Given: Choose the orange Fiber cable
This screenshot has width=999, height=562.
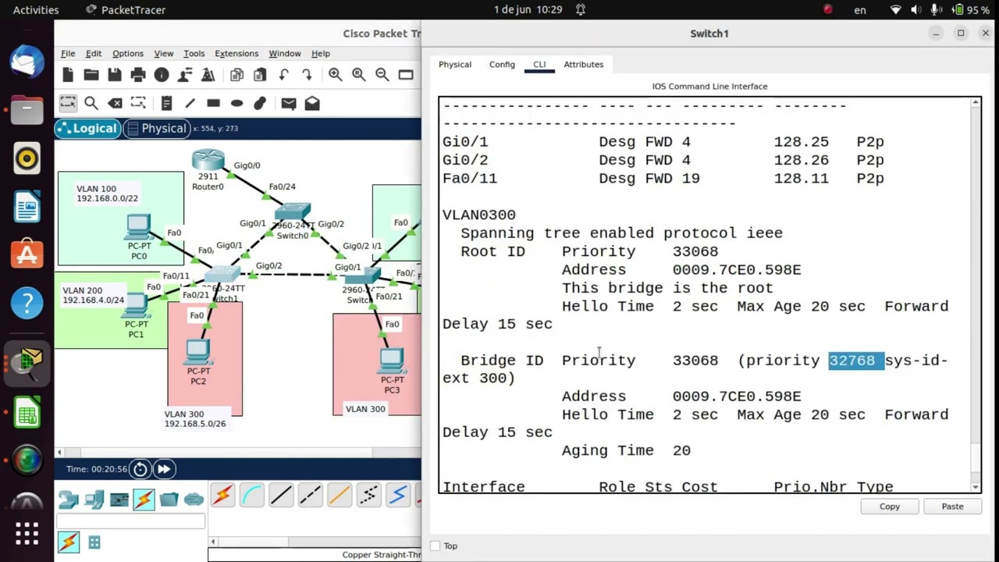Looking at the screenshot, I should click(x=340, y=495).
